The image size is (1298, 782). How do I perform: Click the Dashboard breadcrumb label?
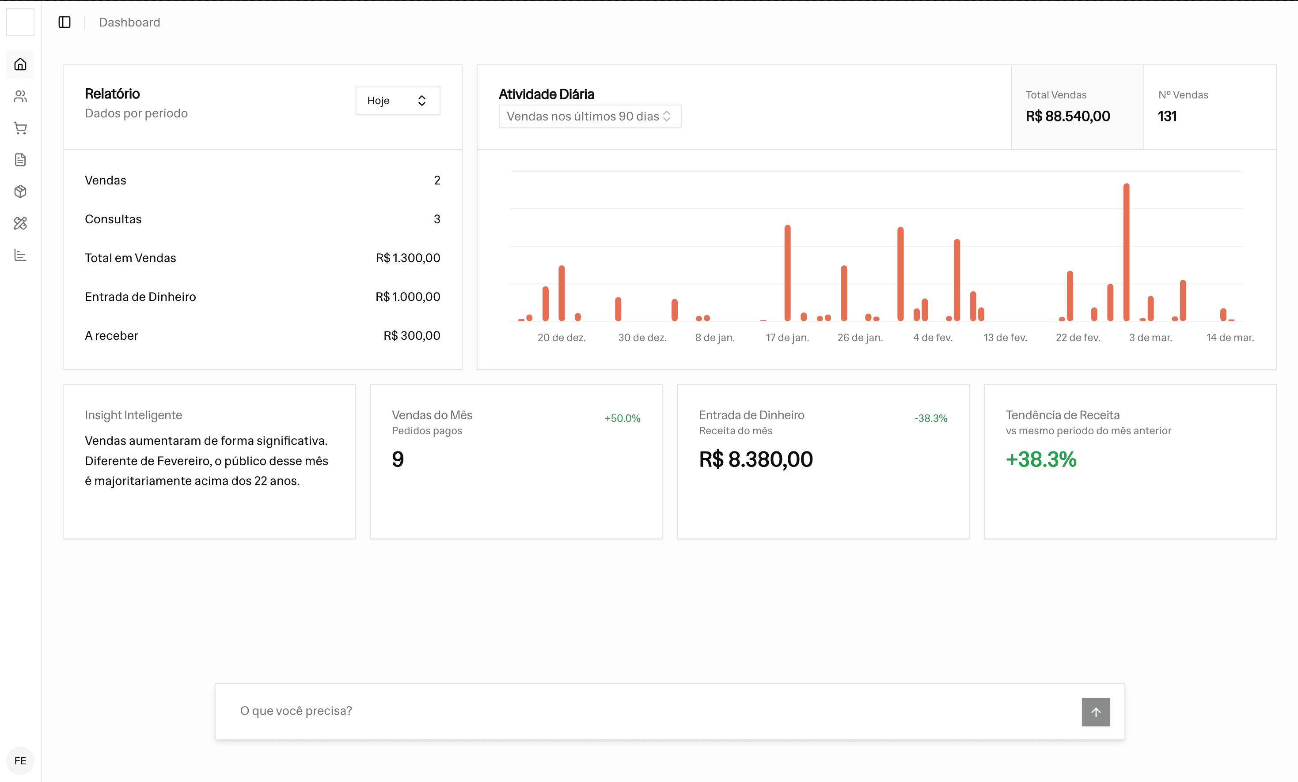point(129,22)
